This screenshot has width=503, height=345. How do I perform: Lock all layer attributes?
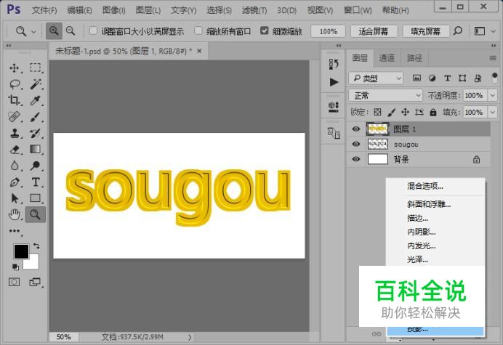pyautogui.click(x=433, y=112)
